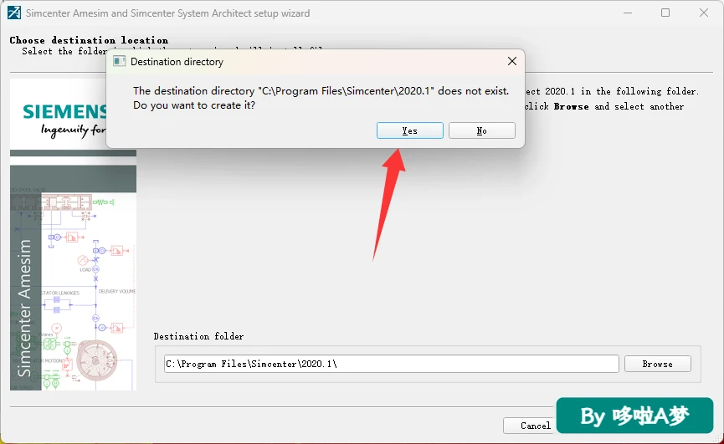Close the Destination directory dialog with X

(x=512, y=61)
